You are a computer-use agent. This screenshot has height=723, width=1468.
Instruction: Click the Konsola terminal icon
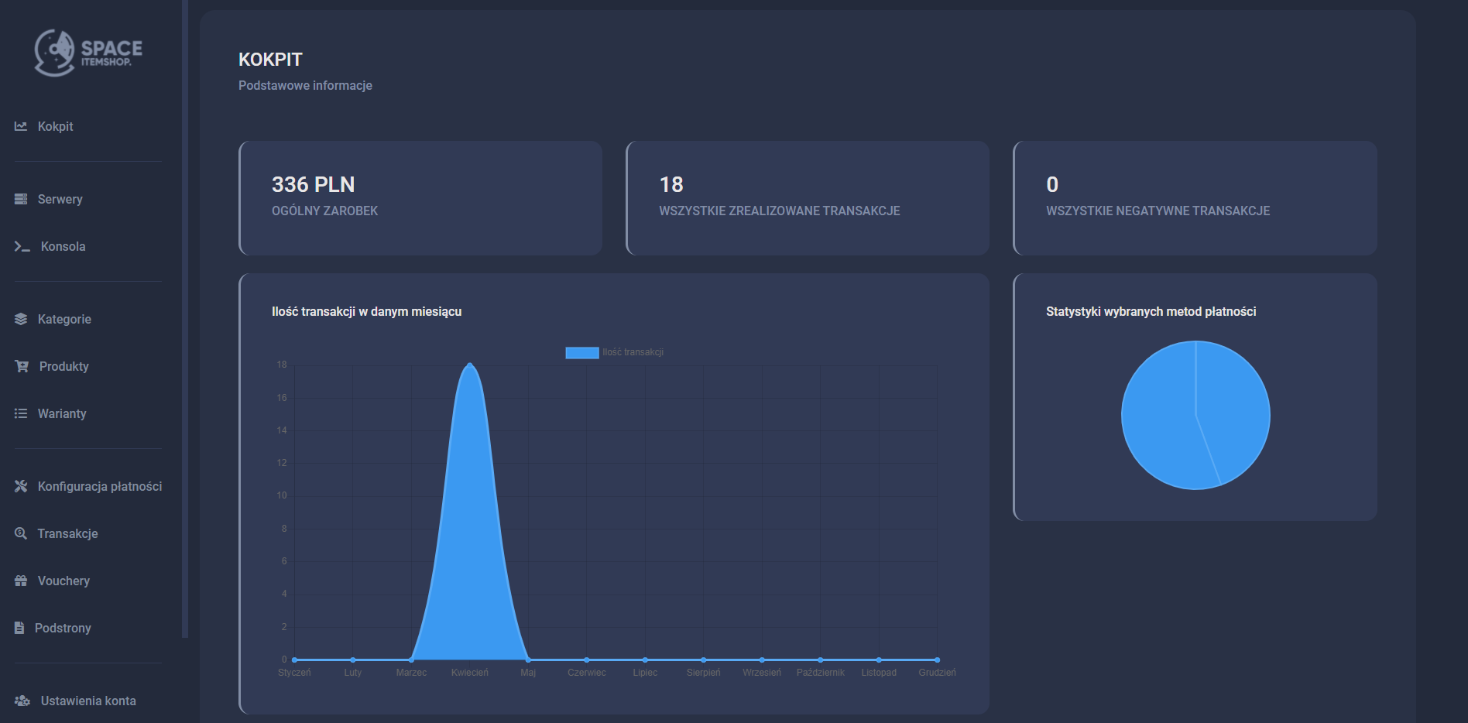(22, 246)
